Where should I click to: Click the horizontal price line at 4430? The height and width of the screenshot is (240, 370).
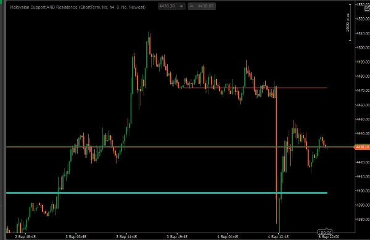(x=179, y=147)
